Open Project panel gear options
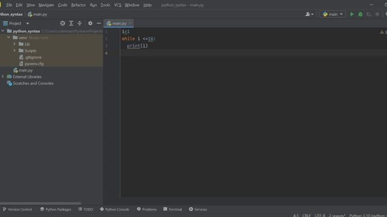The image size is (387, 217). [x=90, y=23]
